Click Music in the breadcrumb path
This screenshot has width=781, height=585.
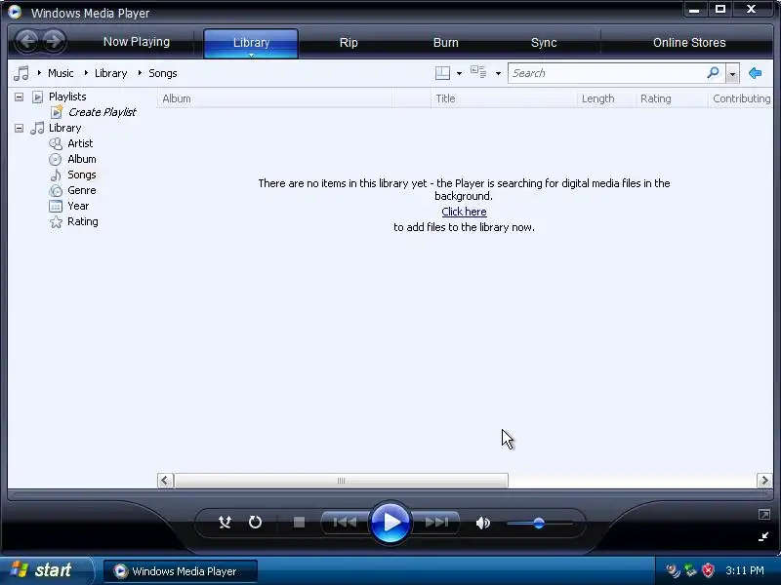coord(61,73)
